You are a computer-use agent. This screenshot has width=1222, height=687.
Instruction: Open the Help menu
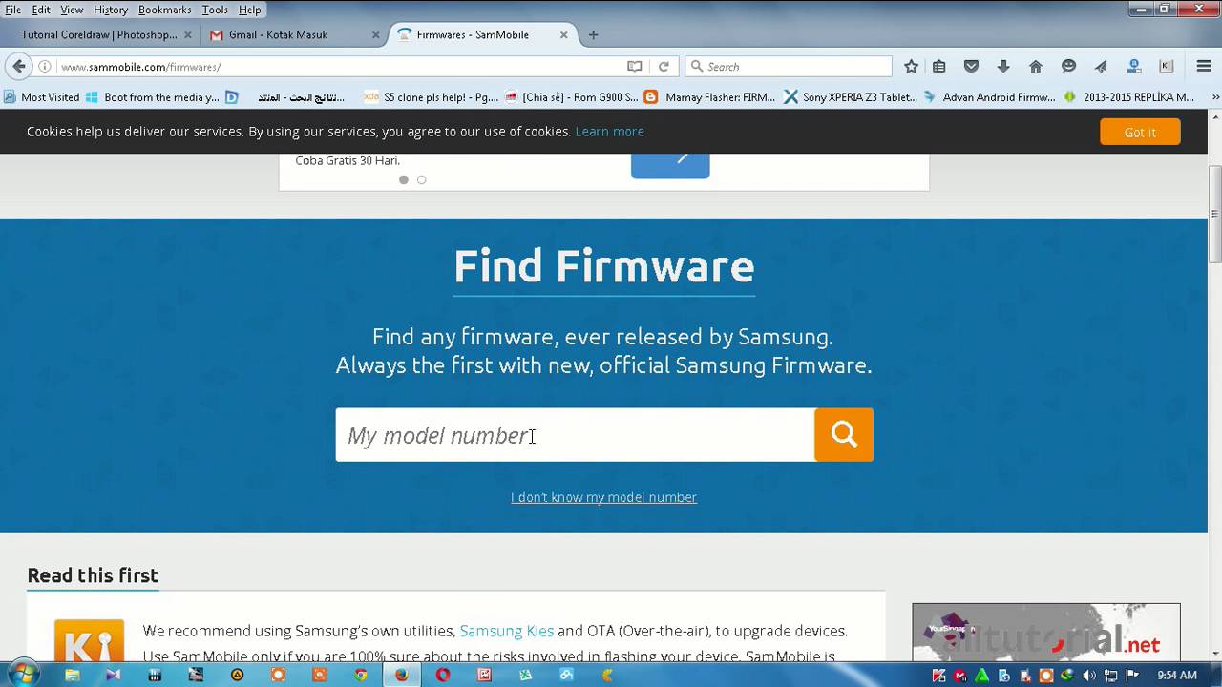(250, 10)
